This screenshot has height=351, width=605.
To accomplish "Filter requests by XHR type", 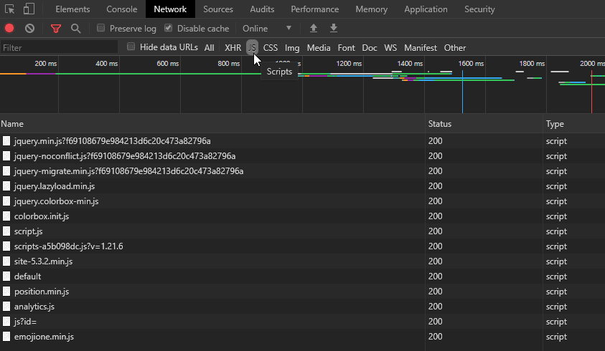I will (233, 48).
